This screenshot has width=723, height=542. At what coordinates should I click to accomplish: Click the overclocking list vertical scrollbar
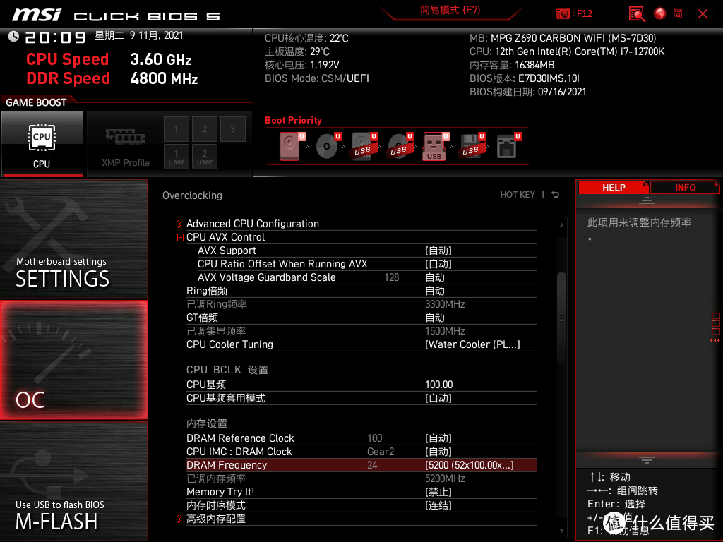(x=562, y=318)
